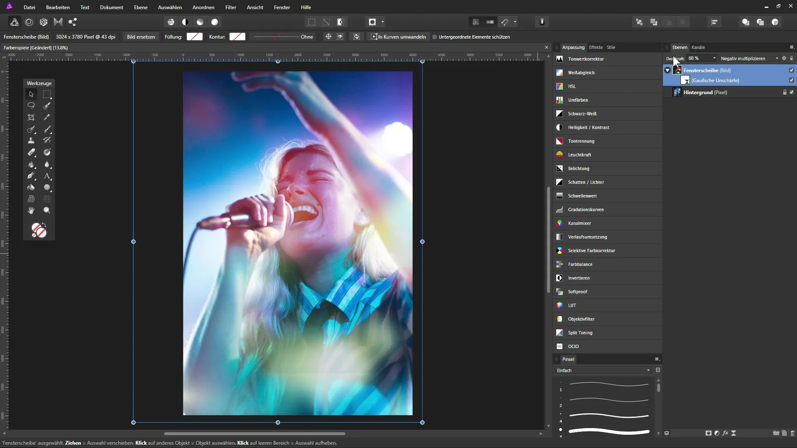Expand the snapping options arrow

515,22
